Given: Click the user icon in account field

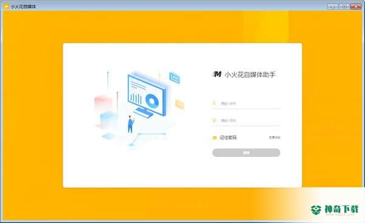Looking at the screenshot, I should pyautogui.click(x=214, y=103).
